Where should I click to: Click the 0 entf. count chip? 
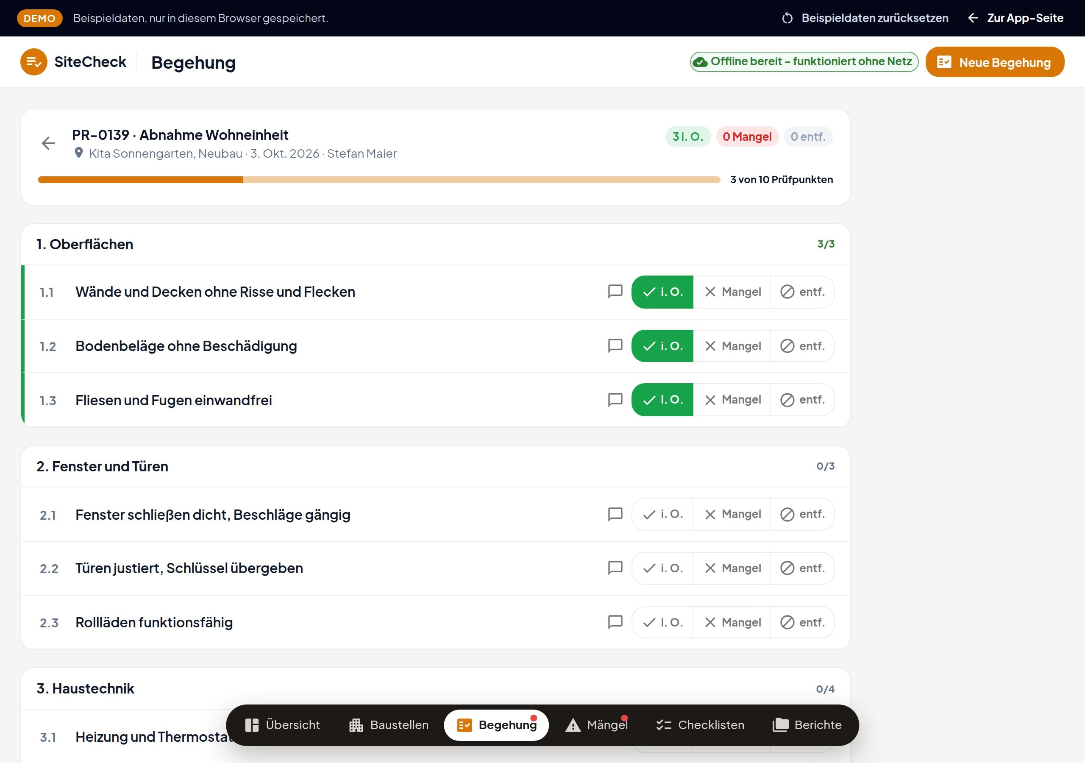[808, 136]
